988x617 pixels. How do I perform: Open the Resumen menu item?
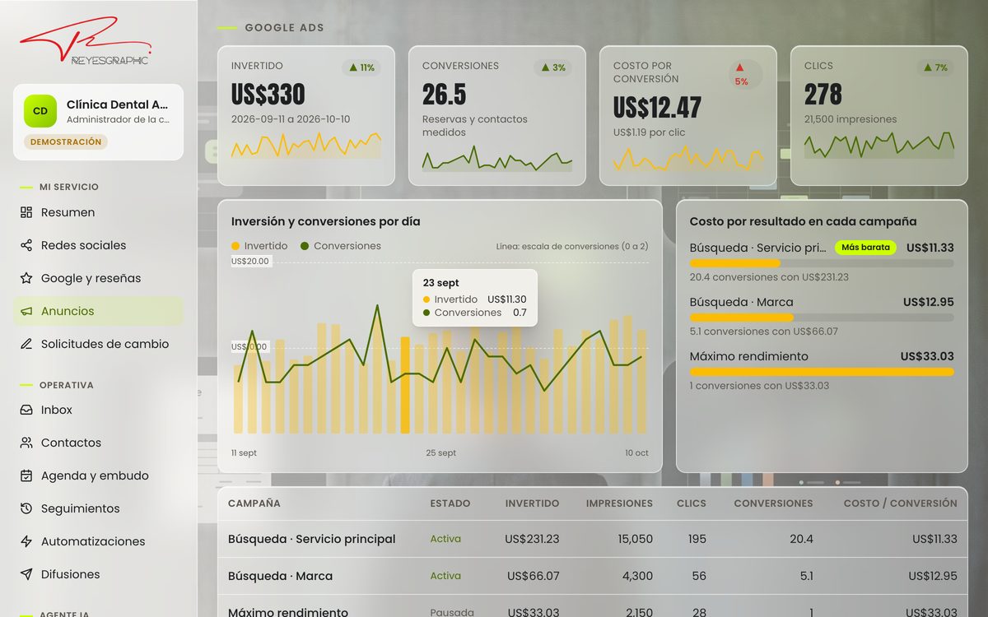[98, 212]
